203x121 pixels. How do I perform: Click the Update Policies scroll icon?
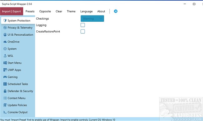(5, 105)
